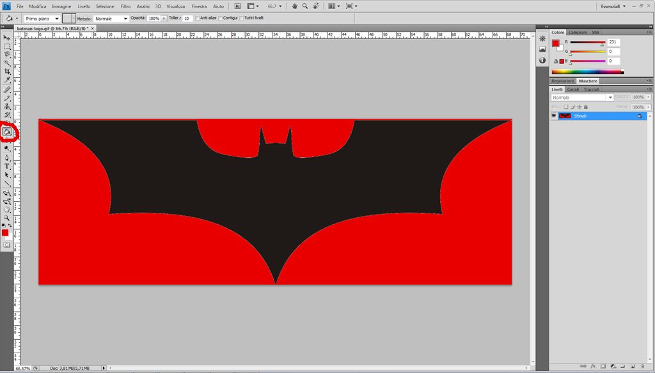Screen dimensions: 655x373
Task: Enable the Anti-alias checkbox
Action: [x=198, y=19]
